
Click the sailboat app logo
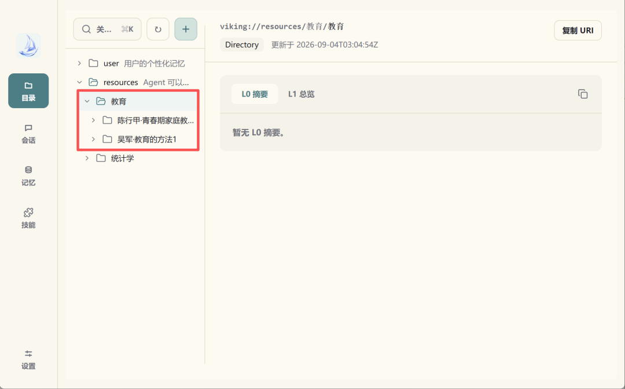pyautogui.click(x=28, y=46)
